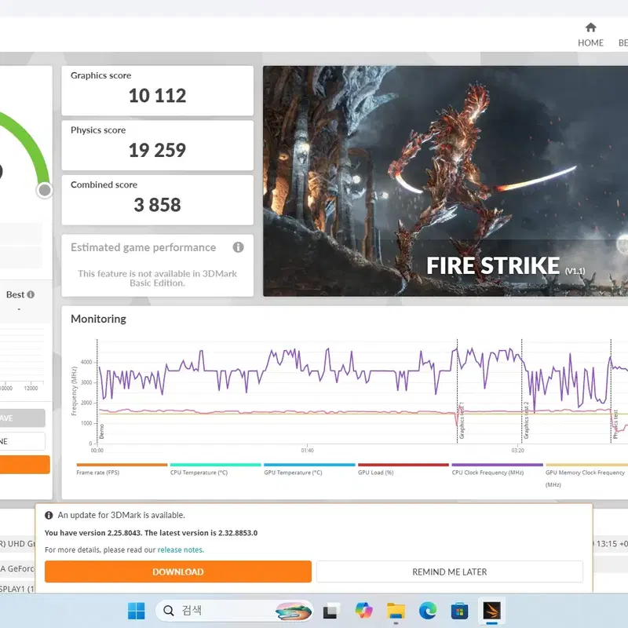Open File Explorer from taskbar

396,611
